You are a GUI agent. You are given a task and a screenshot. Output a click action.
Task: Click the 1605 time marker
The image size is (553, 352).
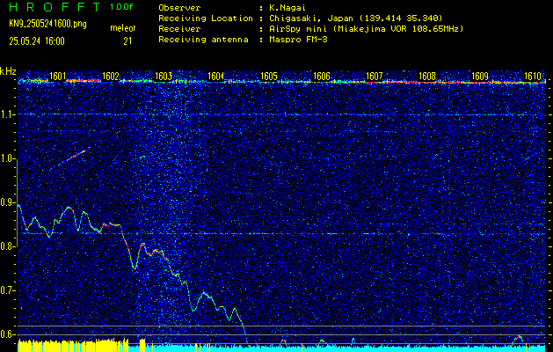(x=269, y=77)
